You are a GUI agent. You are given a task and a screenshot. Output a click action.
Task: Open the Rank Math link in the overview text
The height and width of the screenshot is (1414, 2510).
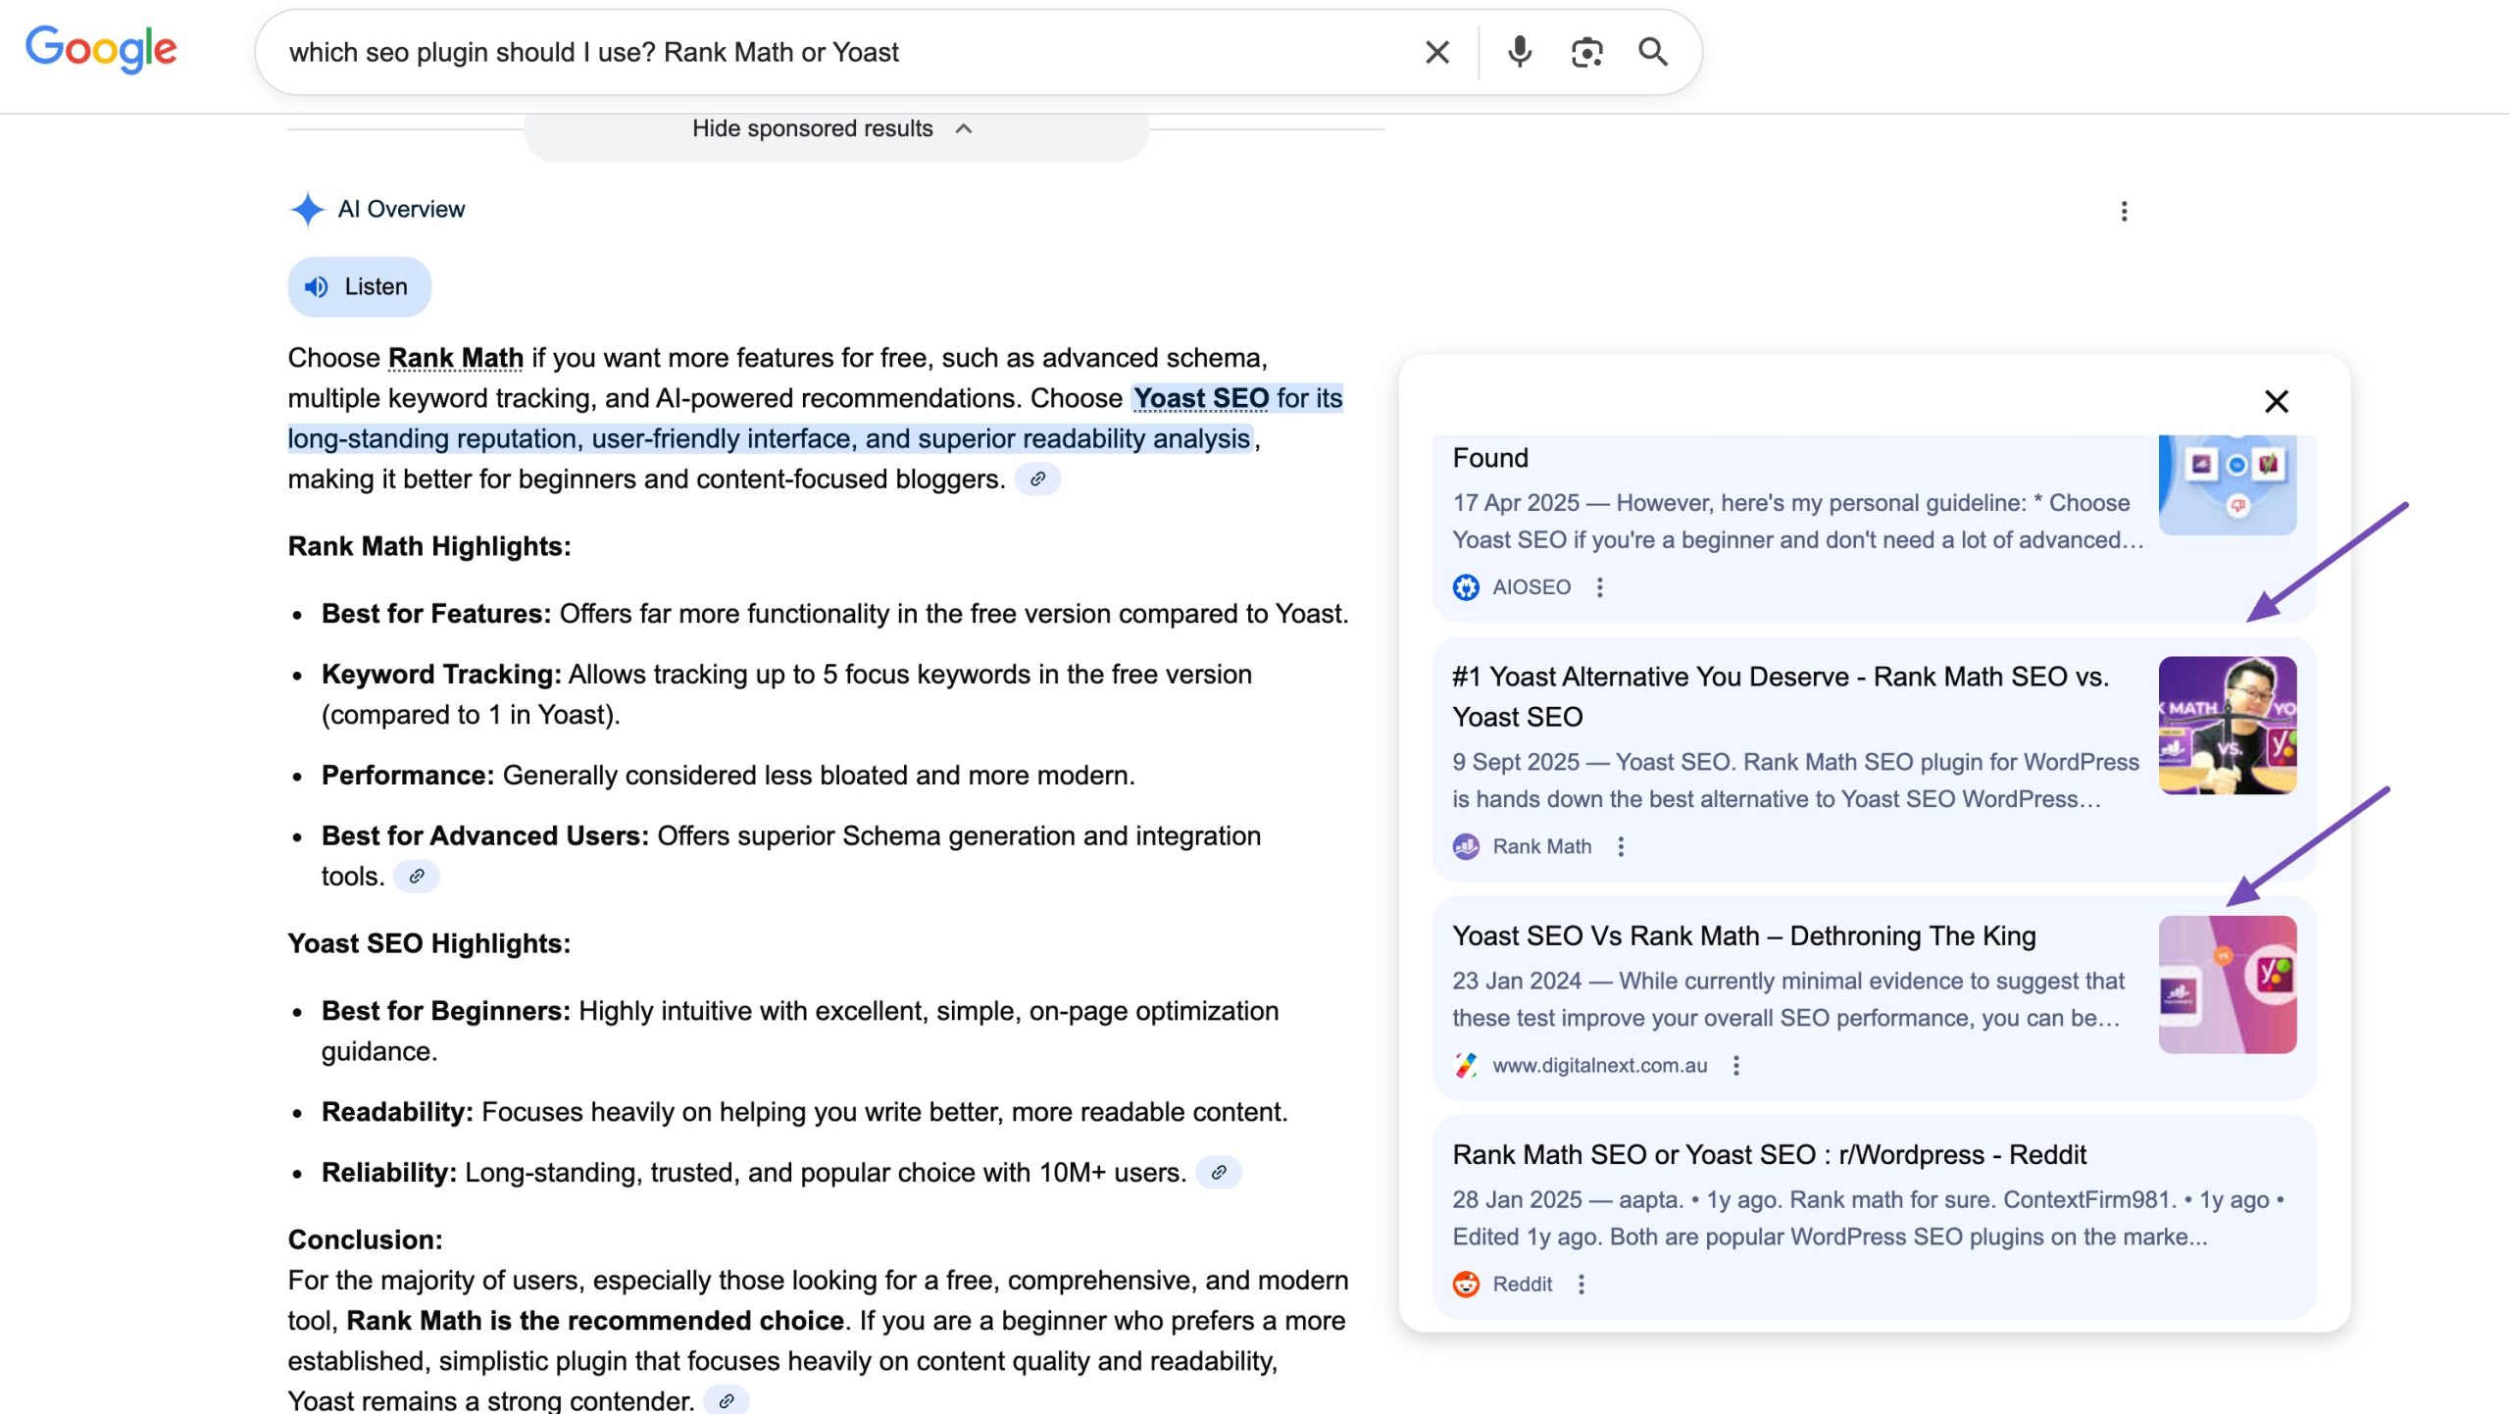[455, 357]
